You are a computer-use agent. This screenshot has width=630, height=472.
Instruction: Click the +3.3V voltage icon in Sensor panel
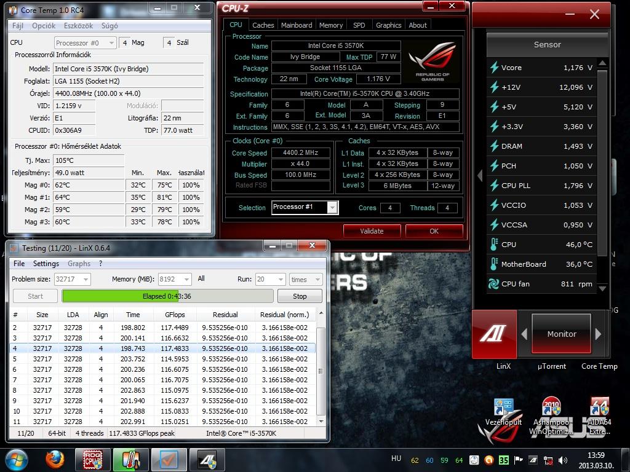(494, 127)
